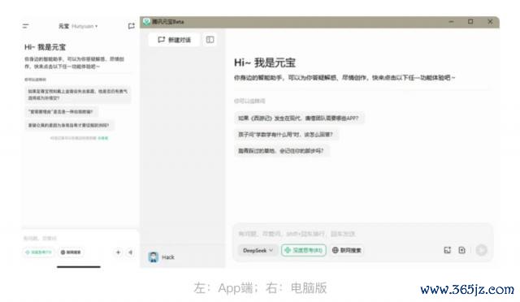Toggle the 深度思考 deep thinking option
The width and height of the screenshot is (520, 302).
point(303,250)
